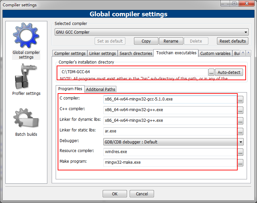The width and height of the screenshot is (257, 203).
Task: Switch to Compiler settings tab
Action: [70, 53]
